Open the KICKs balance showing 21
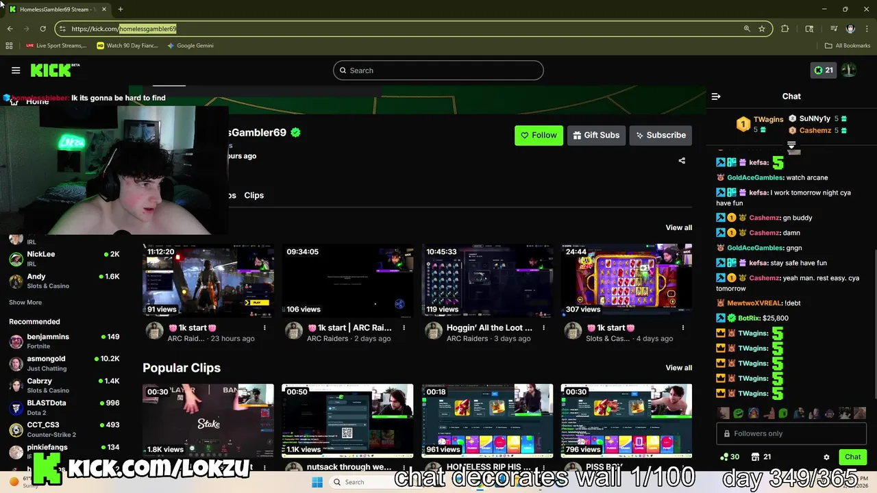The image size is (877, 493). [823, 70]
